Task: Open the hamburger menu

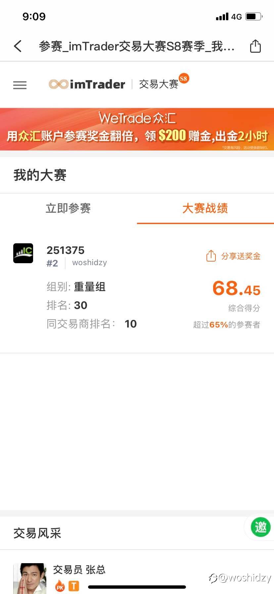Action: pyautogui.click(x=20, y=85)
